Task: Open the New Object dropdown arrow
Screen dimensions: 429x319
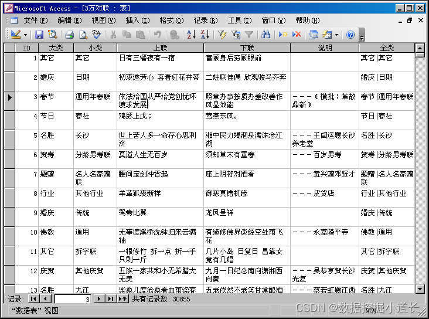Action: 337,35
